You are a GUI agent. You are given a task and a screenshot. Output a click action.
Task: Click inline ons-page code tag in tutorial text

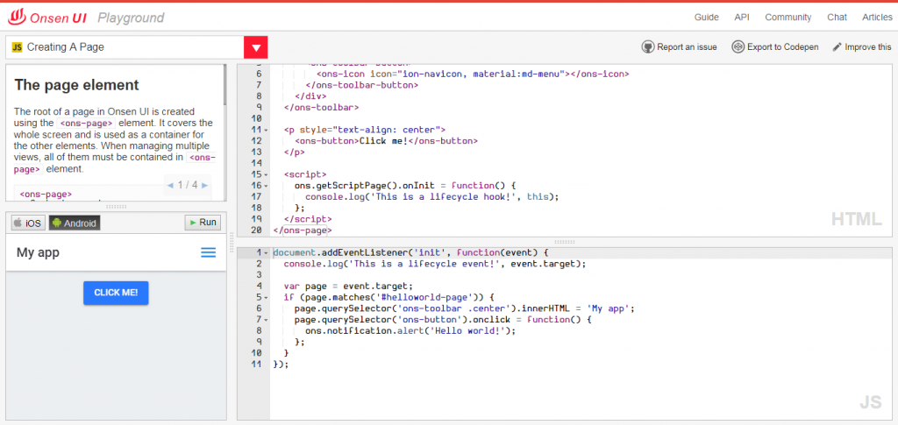click(x=87, y=123)
